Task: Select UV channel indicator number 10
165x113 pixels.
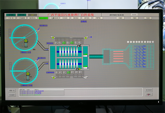Action: coord(153,42)
